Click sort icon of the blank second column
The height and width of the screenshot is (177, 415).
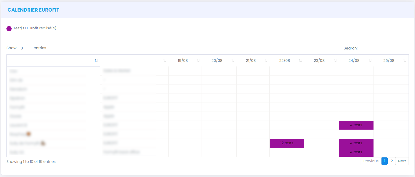(165, 61)
